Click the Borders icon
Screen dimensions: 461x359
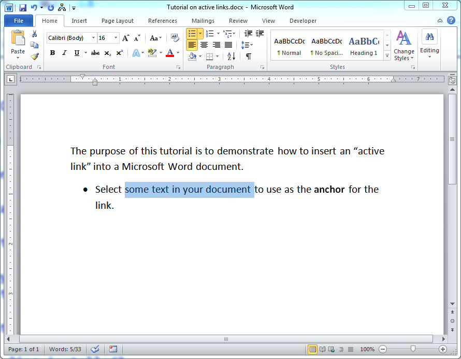[209, 56]
